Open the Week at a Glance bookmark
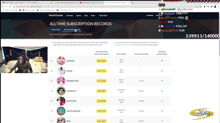The height and width of the screenshot is (123, 220). [29, 10]
